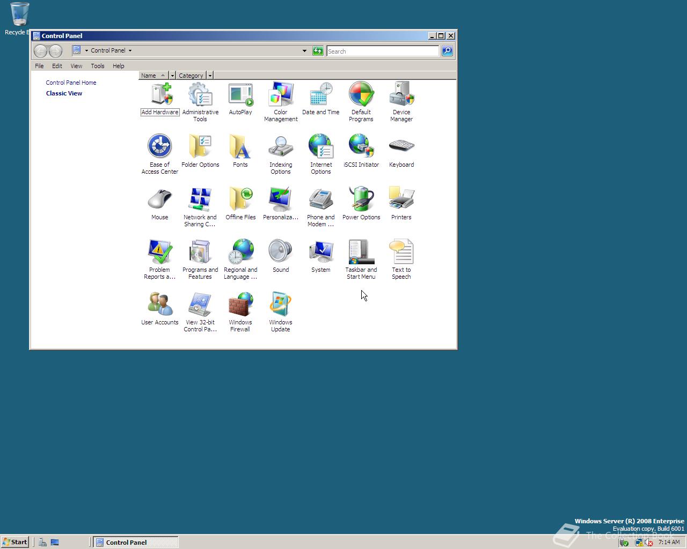Viewport: 687px width, 549px height.
Task: Open Problem Reports and Solutions
Action: [160, 259]
